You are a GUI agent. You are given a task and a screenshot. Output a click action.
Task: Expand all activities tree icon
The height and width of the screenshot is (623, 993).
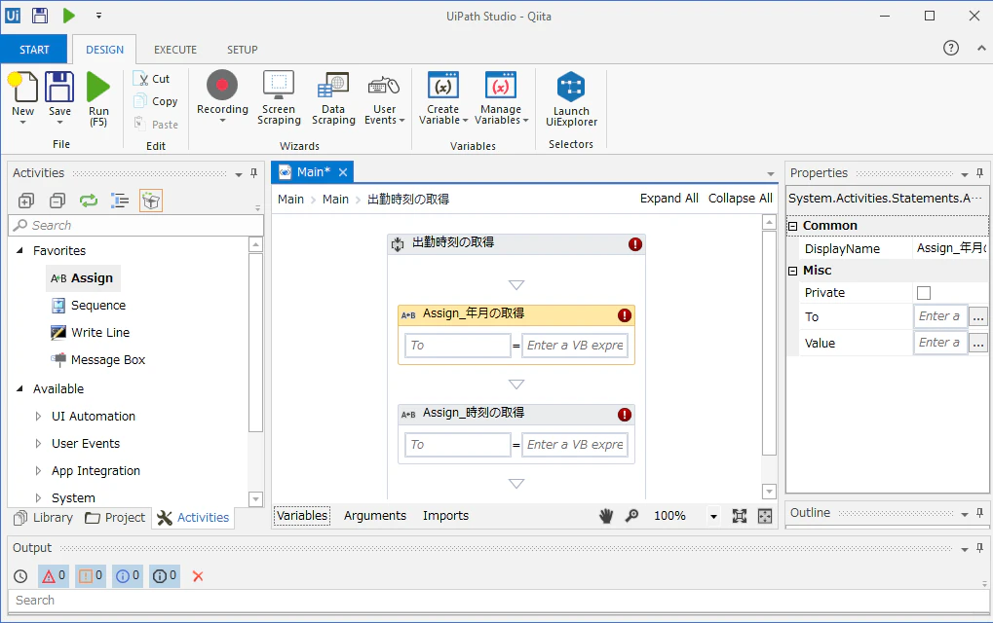point(26,202)
